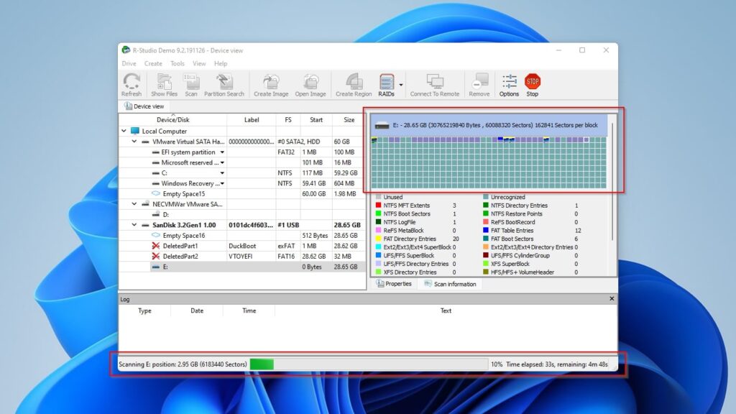Open the Drive menu

(129, 63)
